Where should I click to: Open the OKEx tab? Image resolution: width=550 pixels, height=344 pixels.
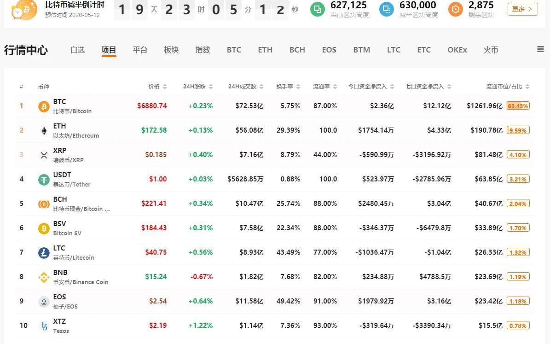457,50
